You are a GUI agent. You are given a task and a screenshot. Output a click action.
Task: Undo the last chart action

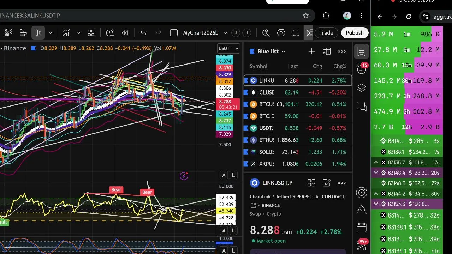(x=143, y=33)
